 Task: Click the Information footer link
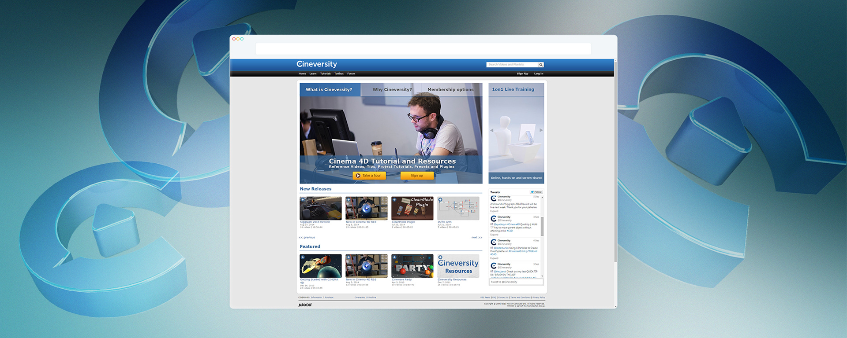tap(316, 298)
